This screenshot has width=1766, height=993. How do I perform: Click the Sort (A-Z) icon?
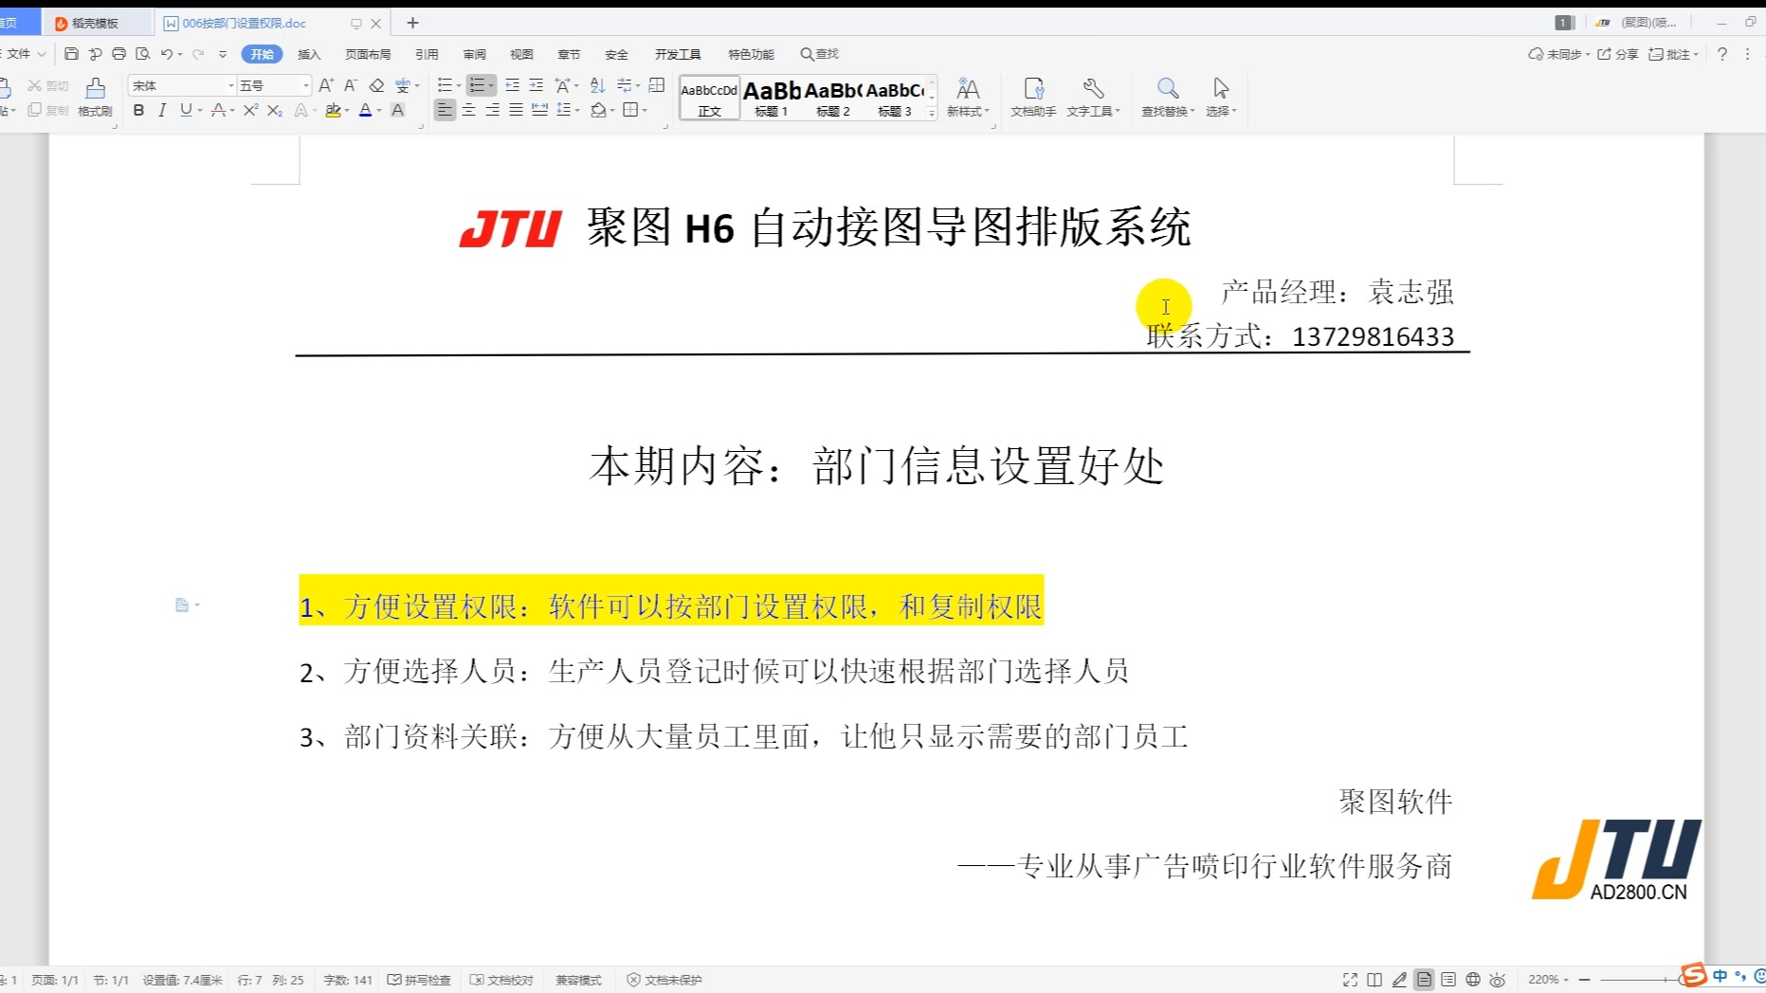click(x=597, y=85)
